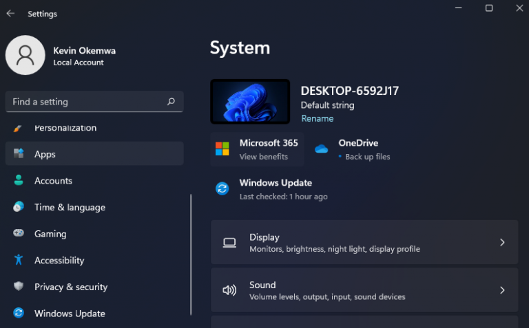
Task: Maximize the Settings window
Action: 489,8
